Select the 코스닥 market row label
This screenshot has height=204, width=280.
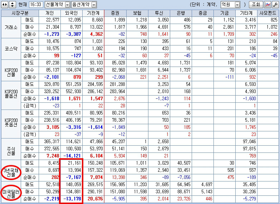coord(11,49)
